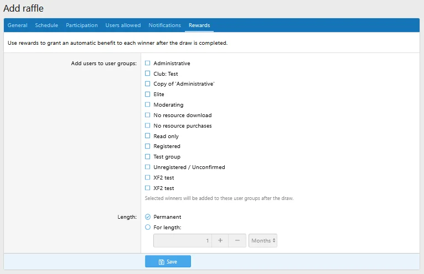The width and height of the screenshot is (424, 274).
Task: Select the Test group checkbox
Action: [147, 156]
